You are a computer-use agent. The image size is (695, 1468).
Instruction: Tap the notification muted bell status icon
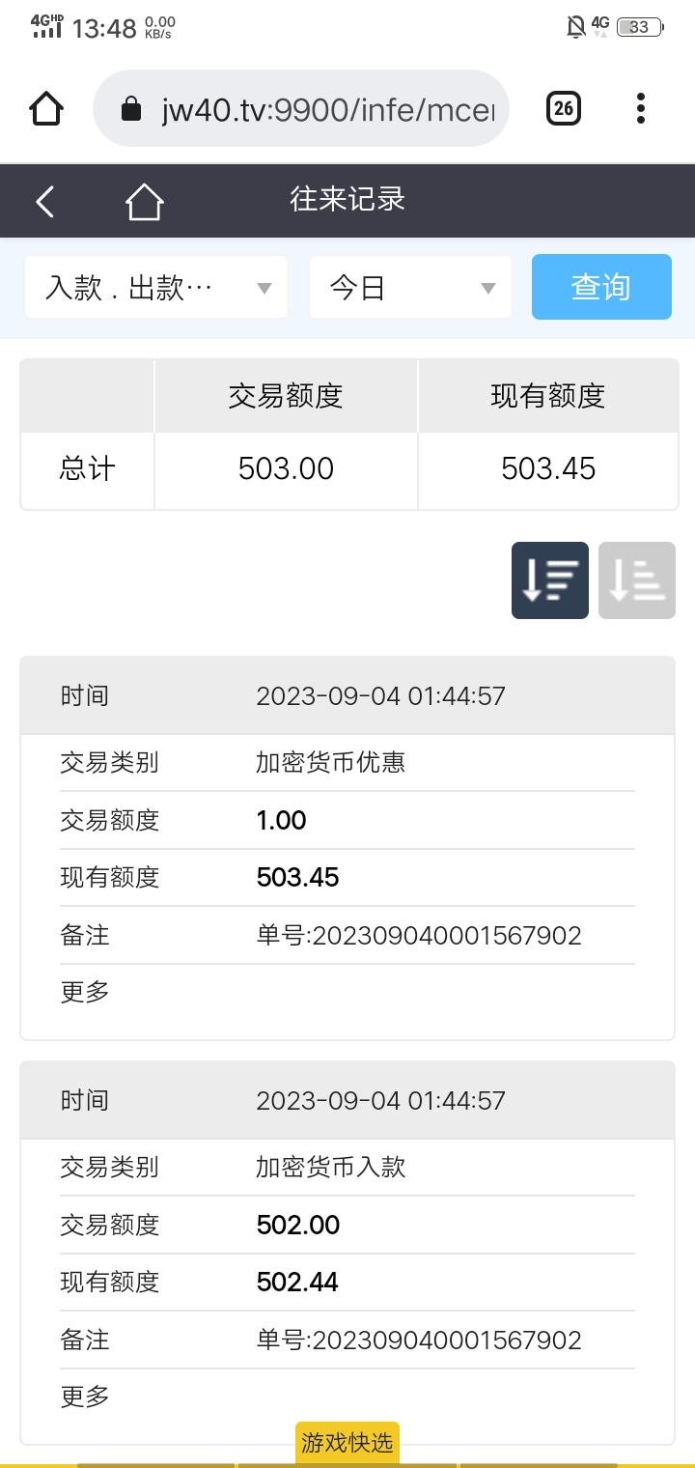pyautogui.click(x=575, y=27)
